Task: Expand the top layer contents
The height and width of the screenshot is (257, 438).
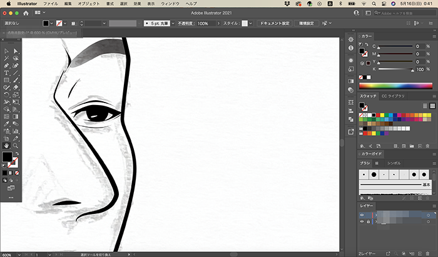Action: (x=376, y=215)
